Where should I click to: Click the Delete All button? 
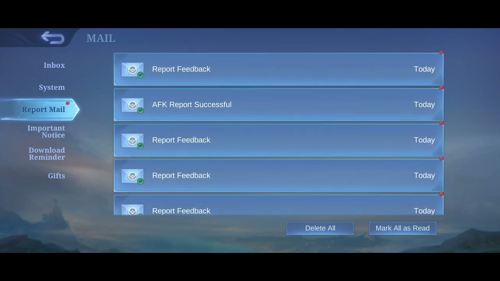320,228
